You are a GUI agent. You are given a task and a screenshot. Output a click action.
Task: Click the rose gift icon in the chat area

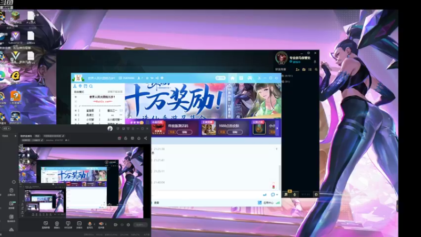[274, 186]
